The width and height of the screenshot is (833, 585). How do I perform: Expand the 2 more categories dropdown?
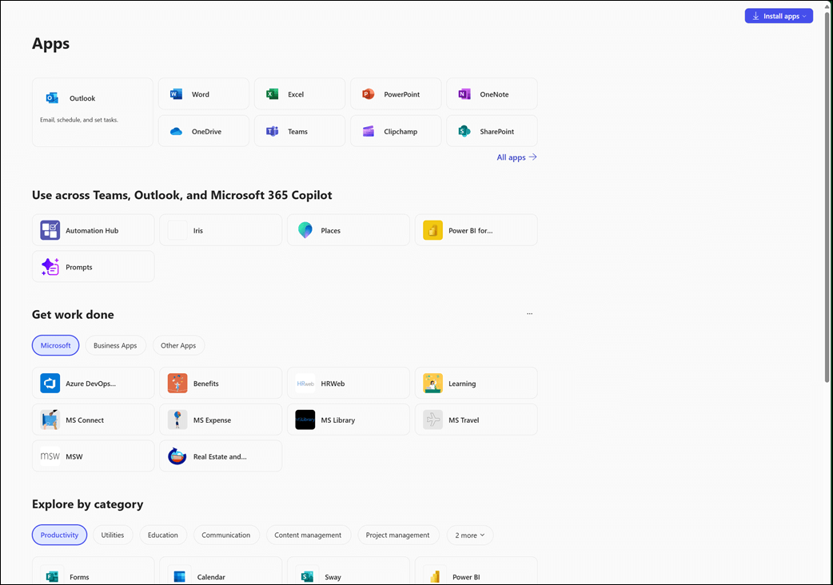469,535
